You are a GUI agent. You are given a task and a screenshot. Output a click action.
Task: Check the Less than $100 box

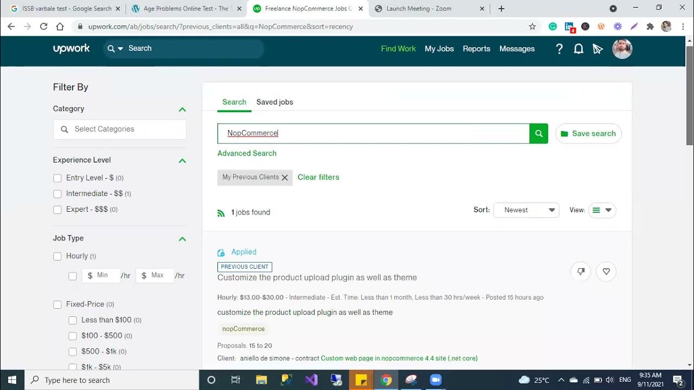point(73,320)
